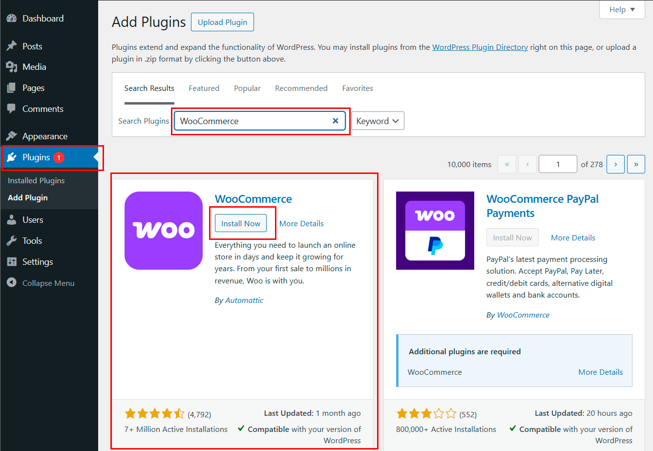Click the Plugins update count badge
Image resolution: width=653 pixels, height=451 pixels.
coord(59,157)
